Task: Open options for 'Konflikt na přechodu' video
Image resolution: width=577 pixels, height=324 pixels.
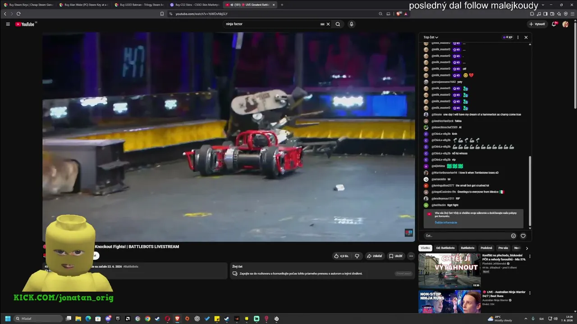Action: (530, 256)
